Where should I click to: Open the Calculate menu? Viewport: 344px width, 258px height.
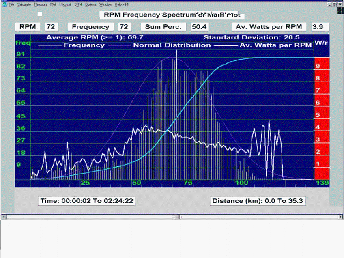point(24,4)
